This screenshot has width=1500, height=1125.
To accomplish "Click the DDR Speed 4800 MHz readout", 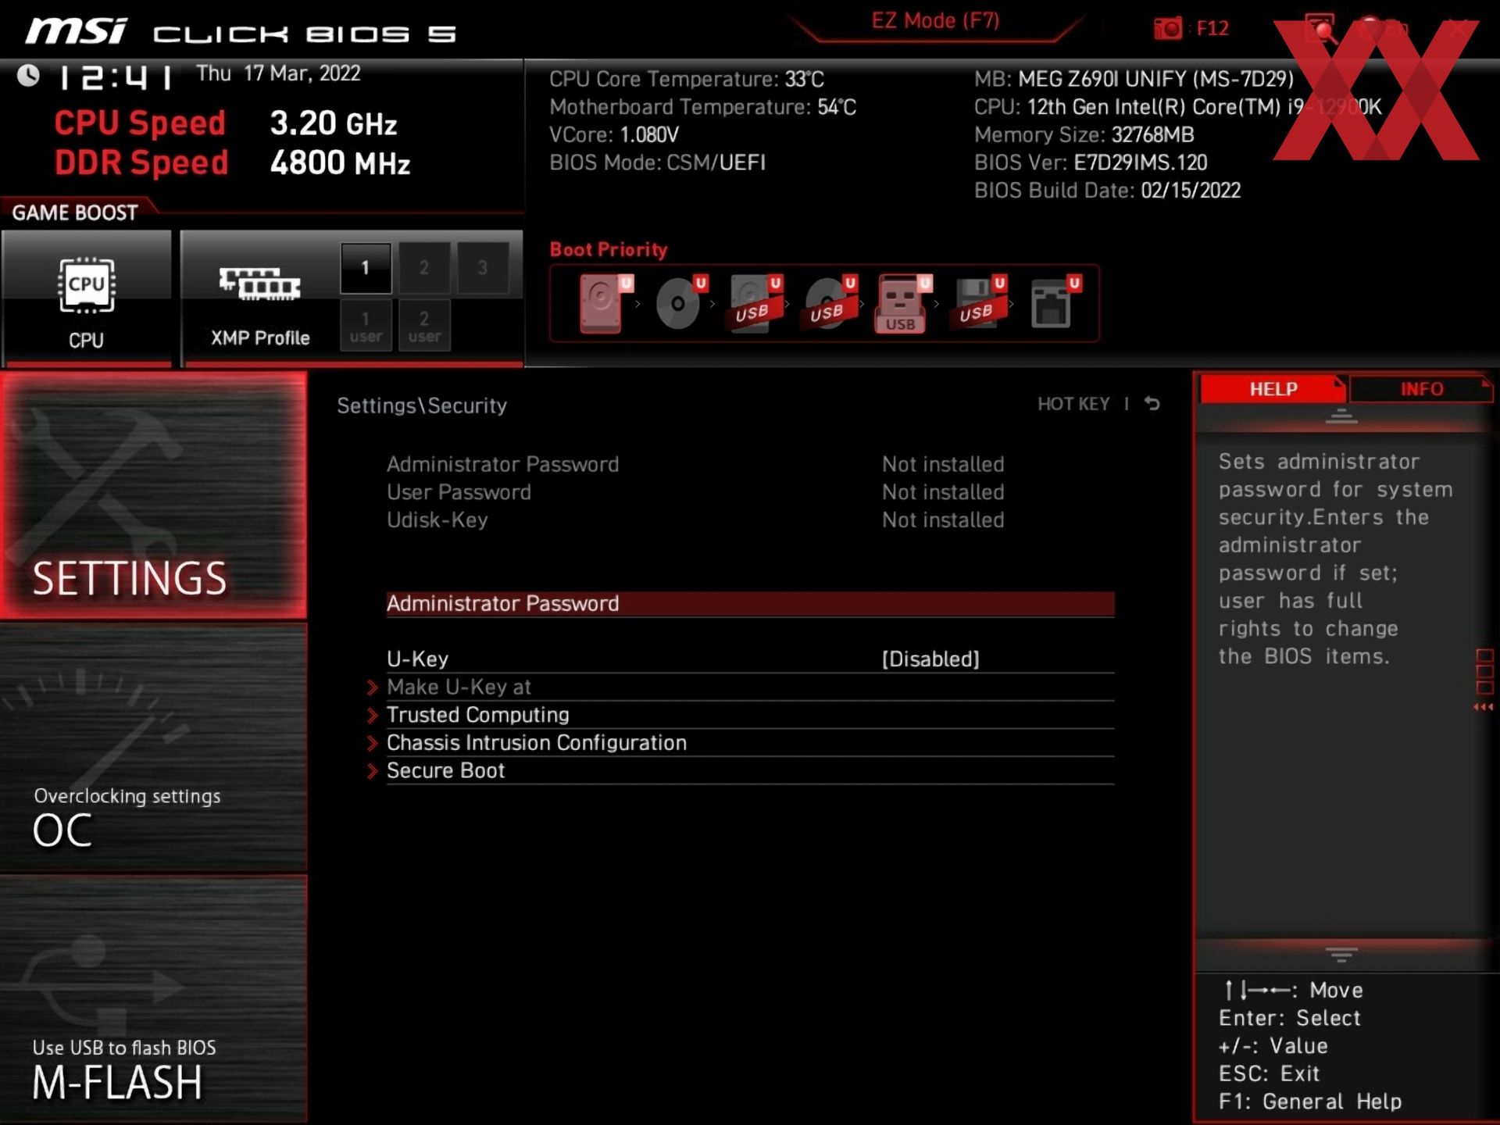I will click(232, 163).
